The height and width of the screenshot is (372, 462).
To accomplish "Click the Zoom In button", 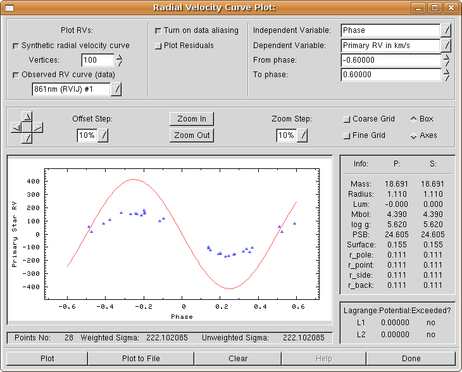I will (192, 119).
